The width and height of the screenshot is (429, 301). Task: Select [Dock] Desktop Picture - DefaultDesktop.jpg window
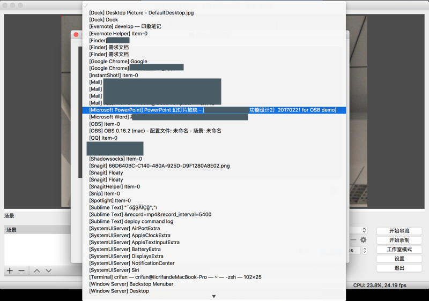[214, 12]
